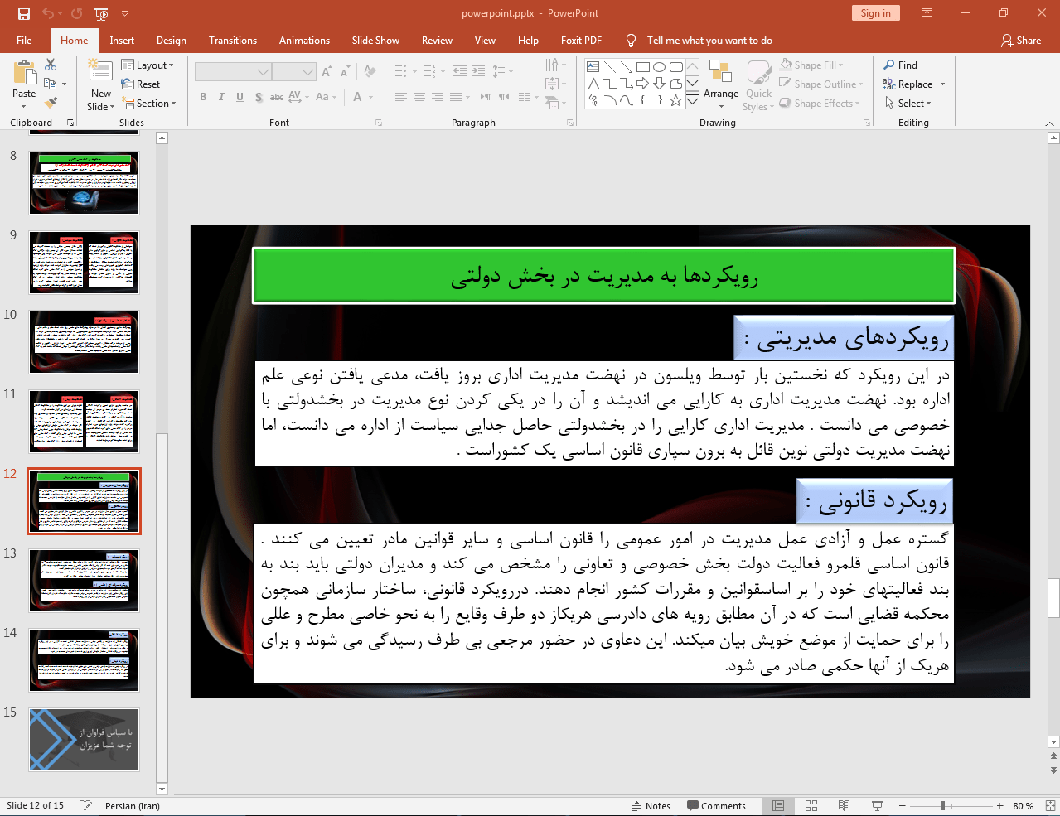
Task: Switch to the Transitions tab
Action: click(x=233, y=41)
